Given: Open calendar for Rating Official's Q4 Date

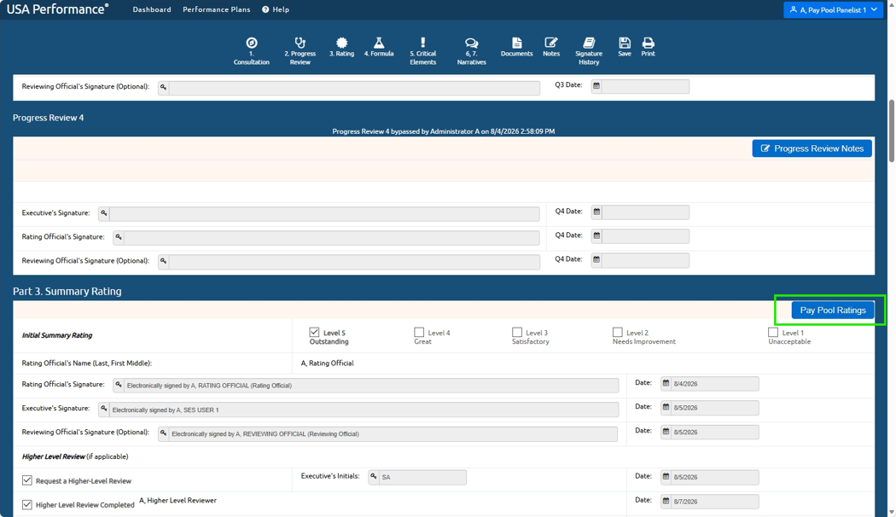Looking at the screenshot, I should tap(596, 236).
